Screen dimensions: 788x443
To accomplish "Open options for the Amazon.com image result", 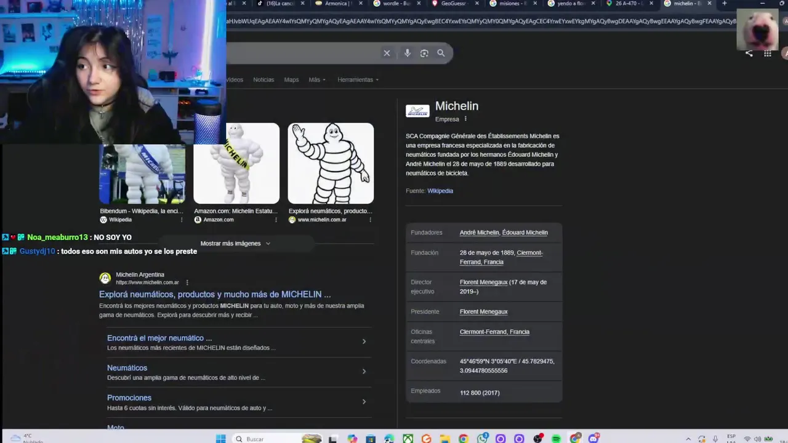I will pyautogui.click(x=276, y=220).
